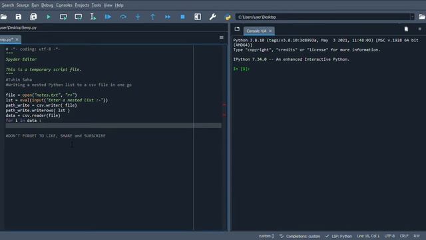Open Preferences with the wrench icon
The width and height of the screenshot is (426, 240).
coord(212,17)
